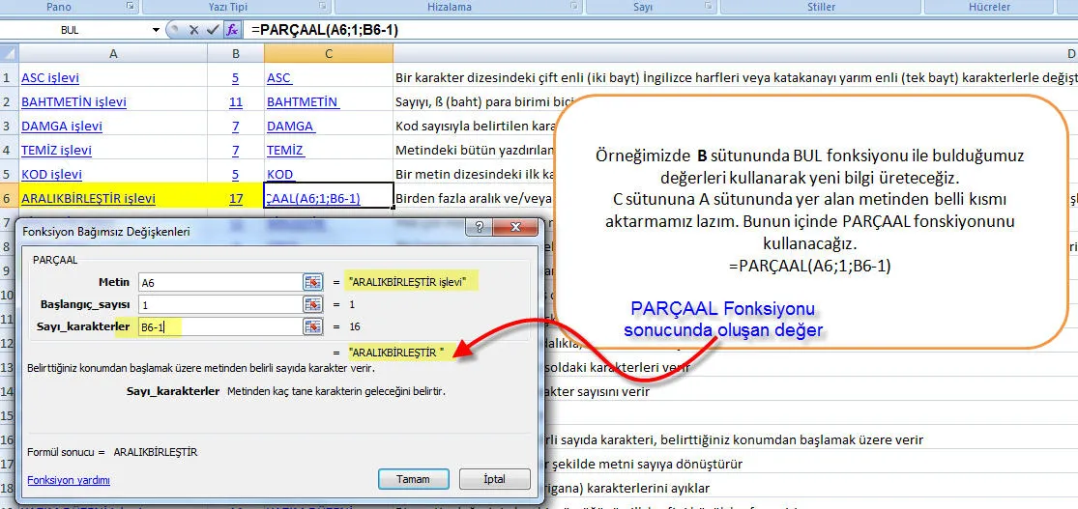1078x509 pixels.
Task: Click into the Metin input field
Action: (218, 282)
